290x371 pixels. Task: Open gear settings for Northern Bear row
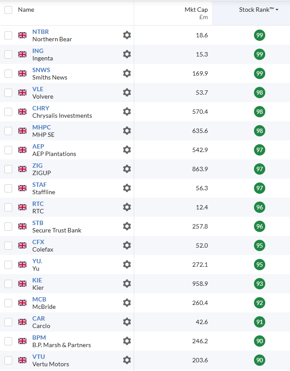127,35
